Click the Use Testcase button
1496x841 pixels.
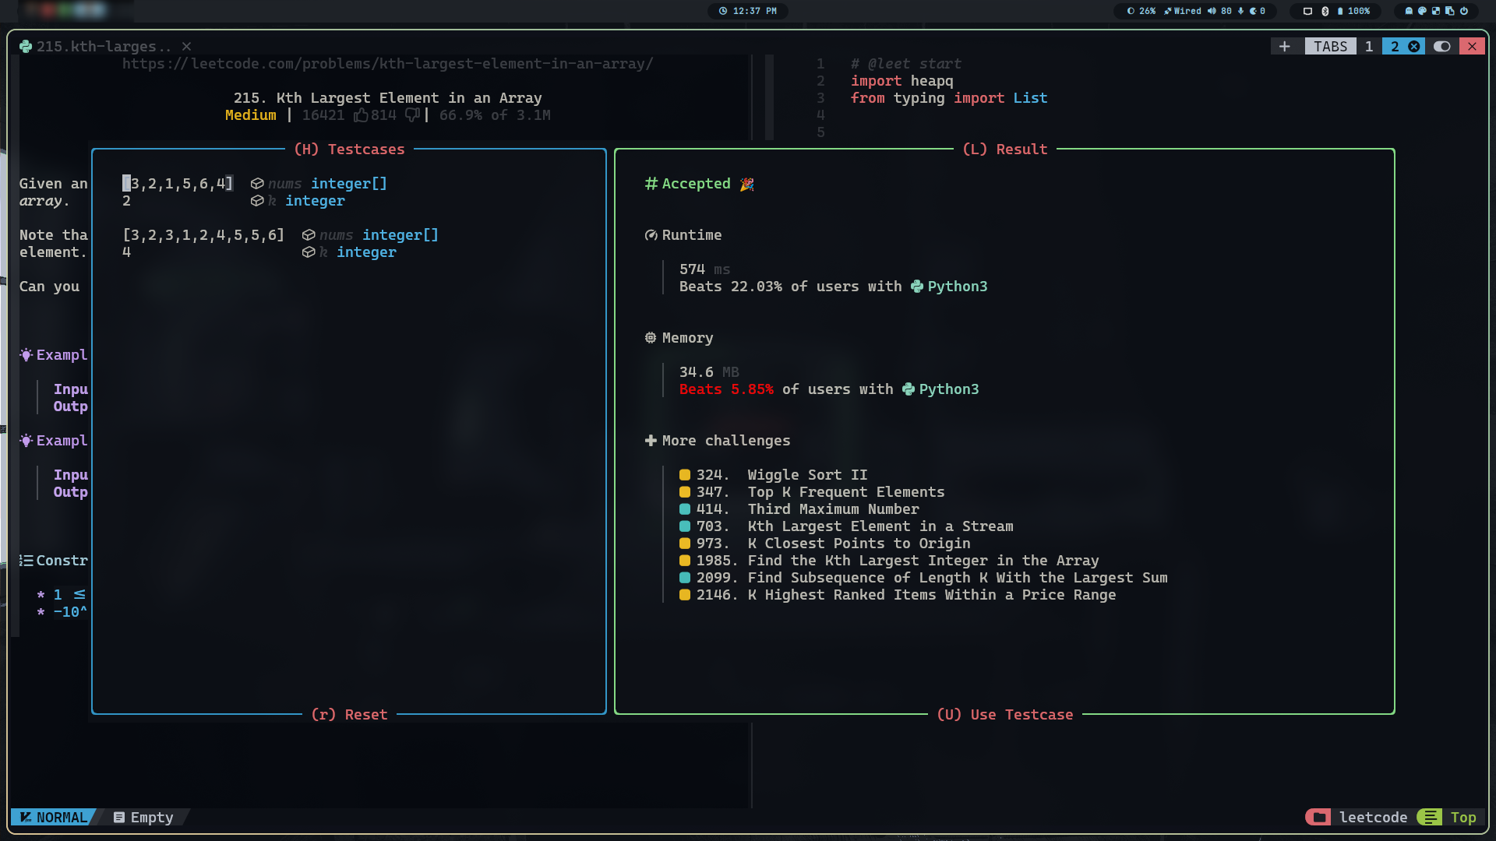point(1005,713)
